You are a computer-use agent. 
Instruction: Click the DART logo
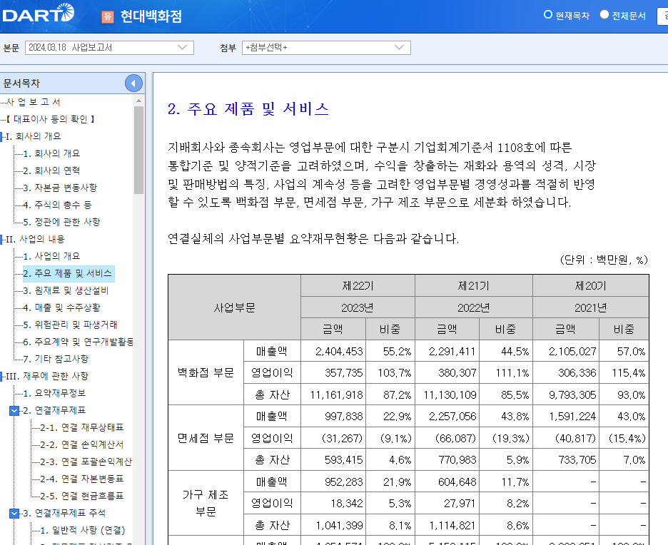(39, 13)
